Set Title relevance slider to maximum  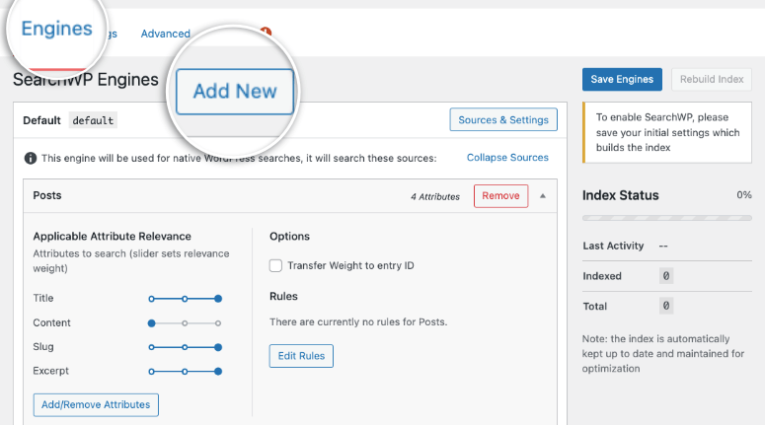218,299
